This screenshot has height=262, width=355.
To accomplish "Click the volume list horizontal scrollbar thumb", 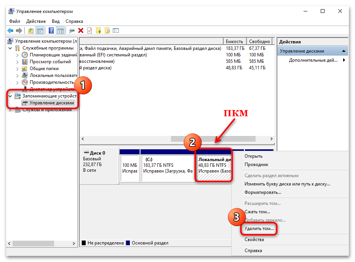I will coord(213,139).
